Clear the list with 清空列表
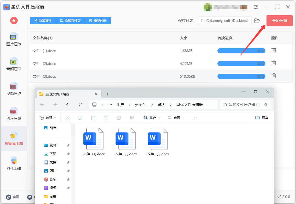Viewport: 296px width, 204px height. click(98, 21)
